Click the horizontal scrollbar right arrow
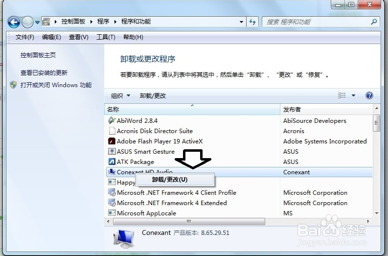 (x=368, y=221)
